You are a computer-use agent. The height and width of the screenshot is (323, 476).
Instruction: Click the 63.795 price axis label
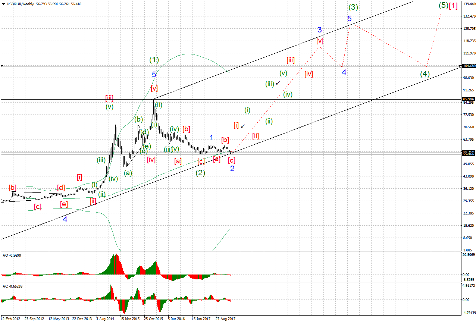pyautogui.click(x=469, y=139)
